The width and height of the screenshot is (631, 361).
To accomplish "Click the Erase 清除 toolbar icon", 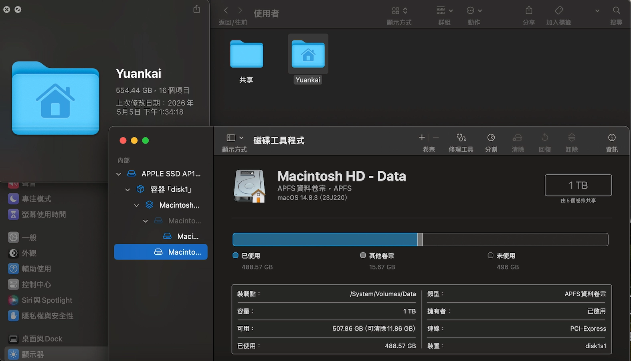I will pos(518,138).
